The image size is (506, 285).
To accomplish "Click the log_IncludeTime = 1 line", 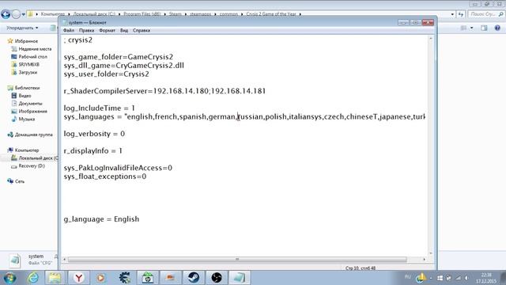I will [x=100, y=108].
